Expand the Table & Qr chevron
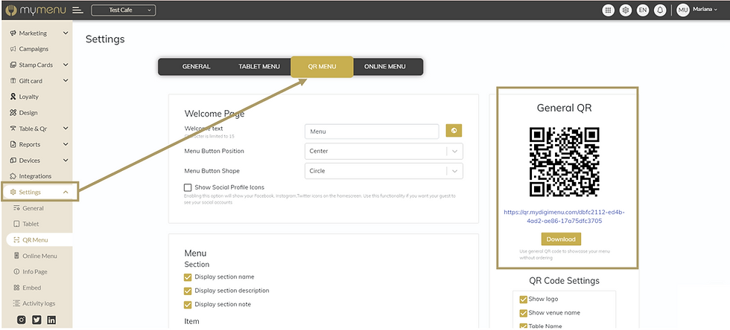This screenshot has width=730, height=330. point(66,129)
